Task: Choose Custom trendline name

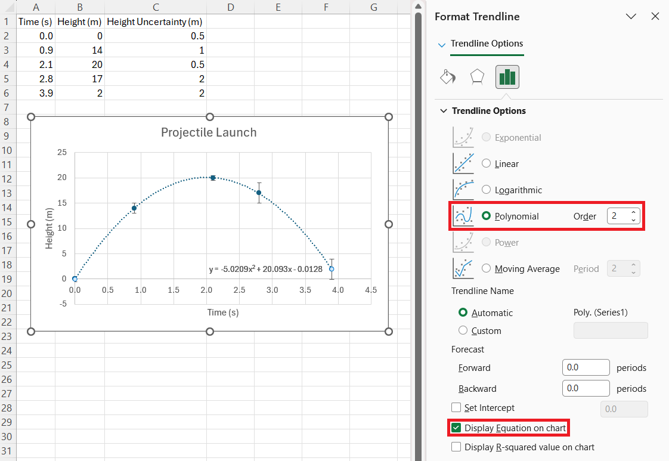Action: [x=463, y=330]
